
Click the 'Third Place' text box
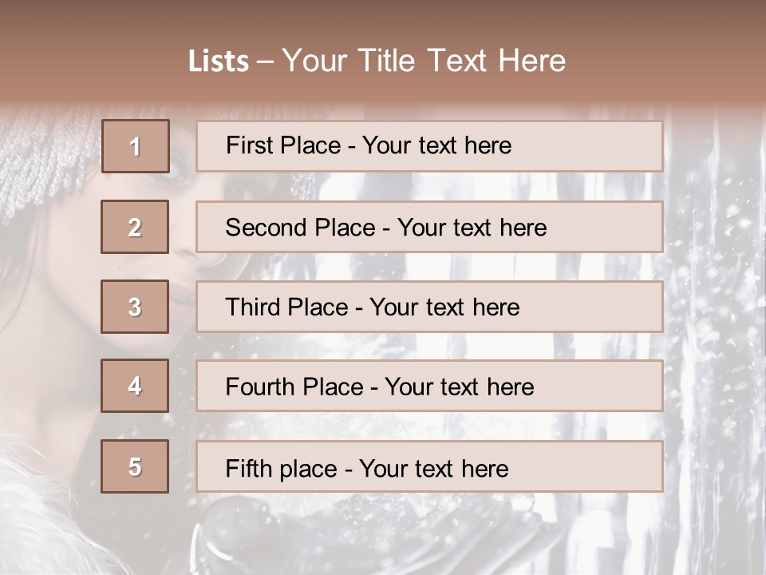pos(429,307)
